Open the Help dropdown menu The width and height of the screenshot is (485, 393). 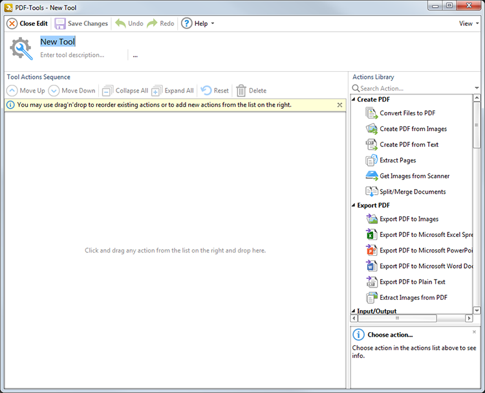click(197, 23)
